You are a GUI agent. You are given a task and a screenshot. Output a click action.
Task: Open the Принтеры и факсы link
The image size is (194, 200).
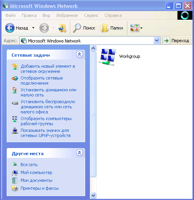point(39,188)
